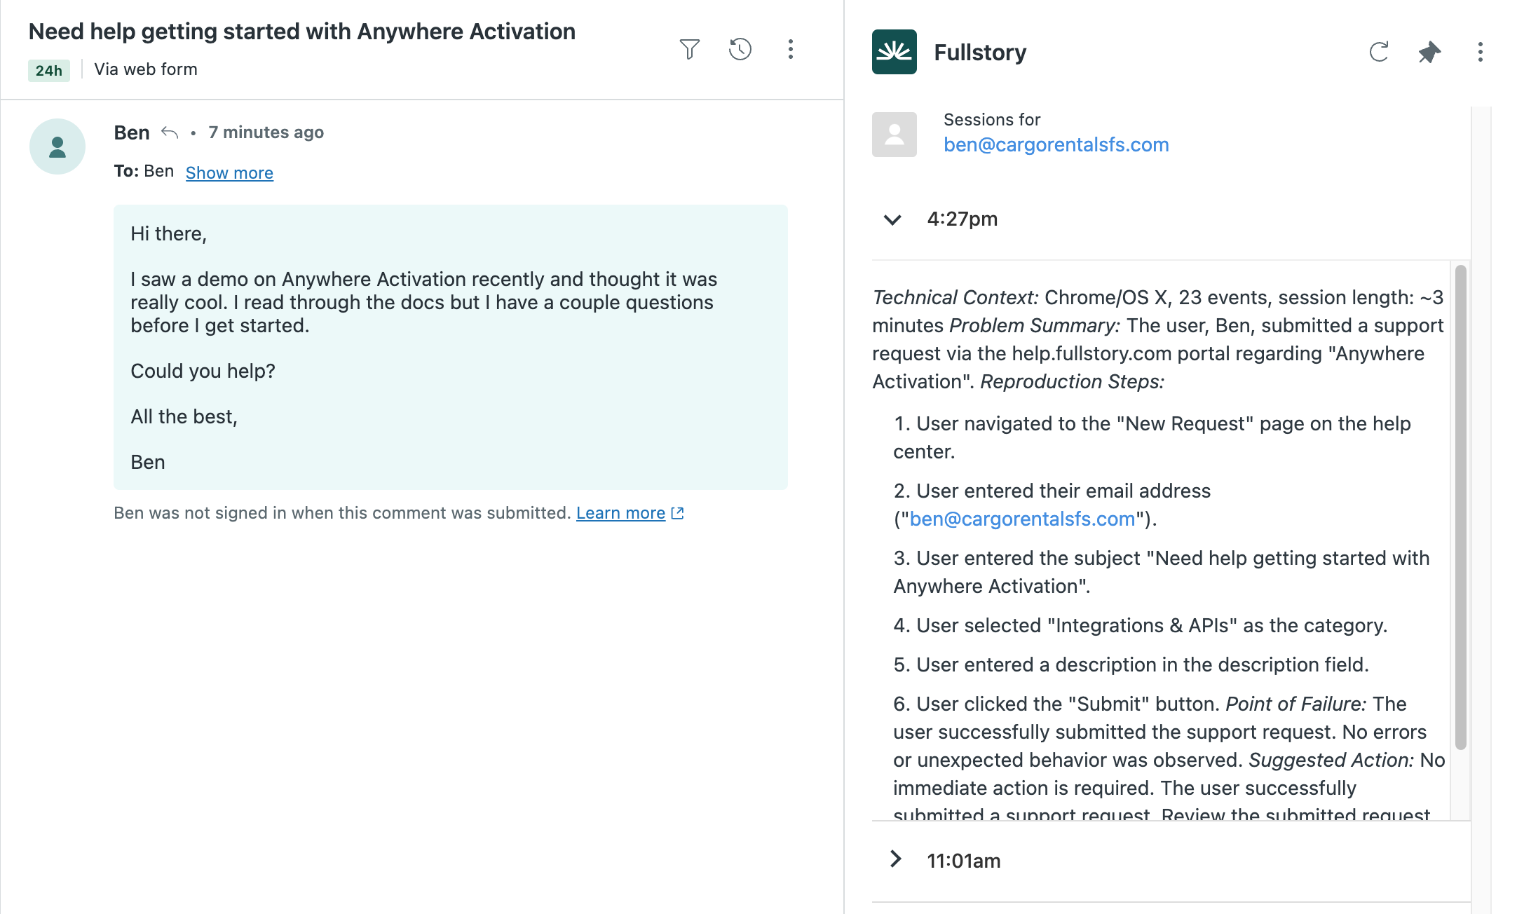The image size is (1517, 914).
Task: Refresh the Fullstory app panel
Action: coord(1378,52)
